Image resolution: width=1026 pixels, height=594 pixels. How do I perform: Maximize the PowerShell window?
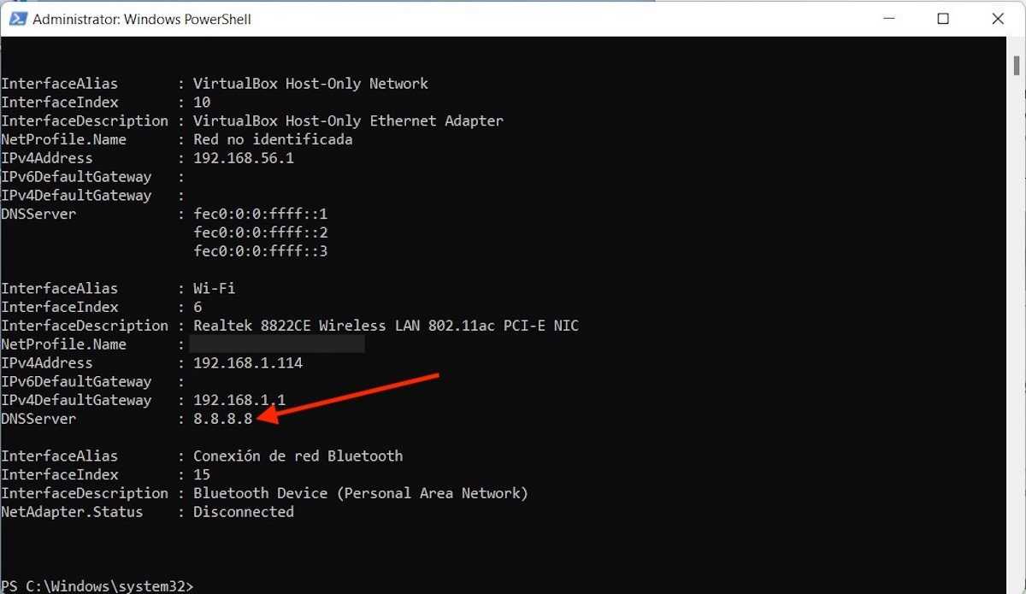(x=943, y=19)
